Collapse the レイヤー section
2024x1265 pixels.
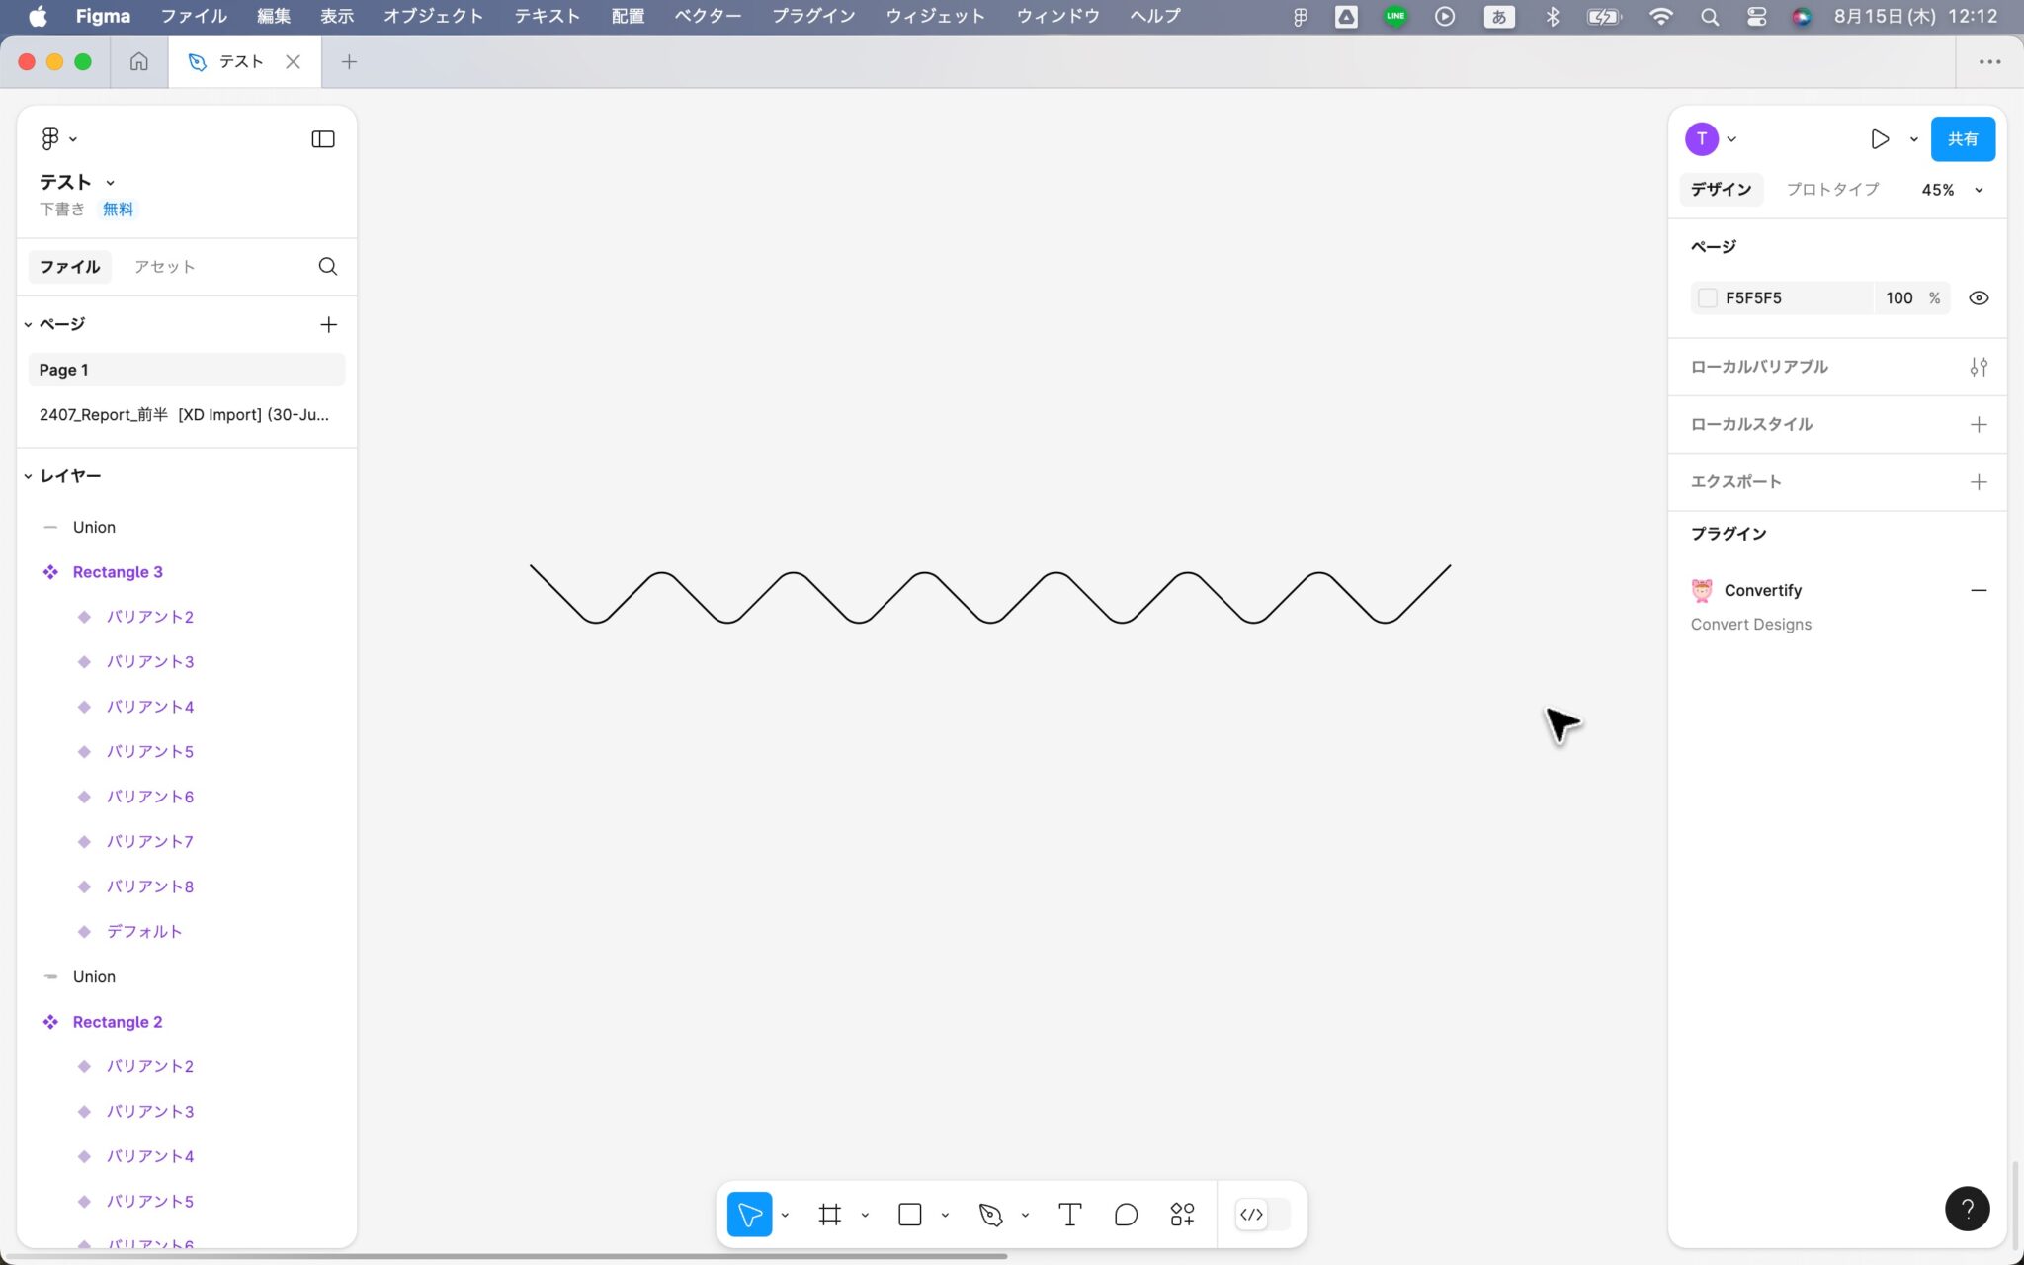coord(28,475)
